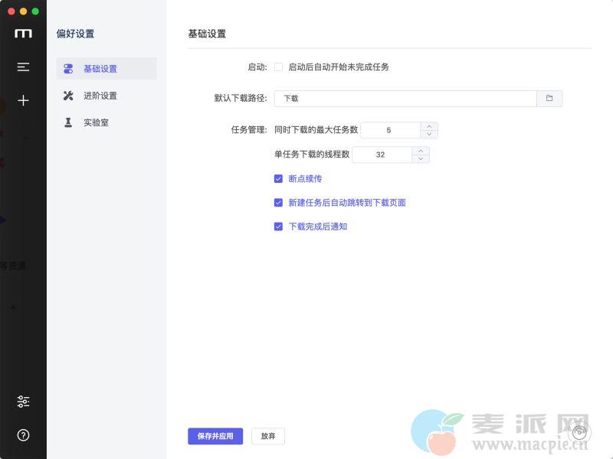The height and width of the screenshot is (459, 613).
Task: Open the task list menu icon
Action: 23,67
